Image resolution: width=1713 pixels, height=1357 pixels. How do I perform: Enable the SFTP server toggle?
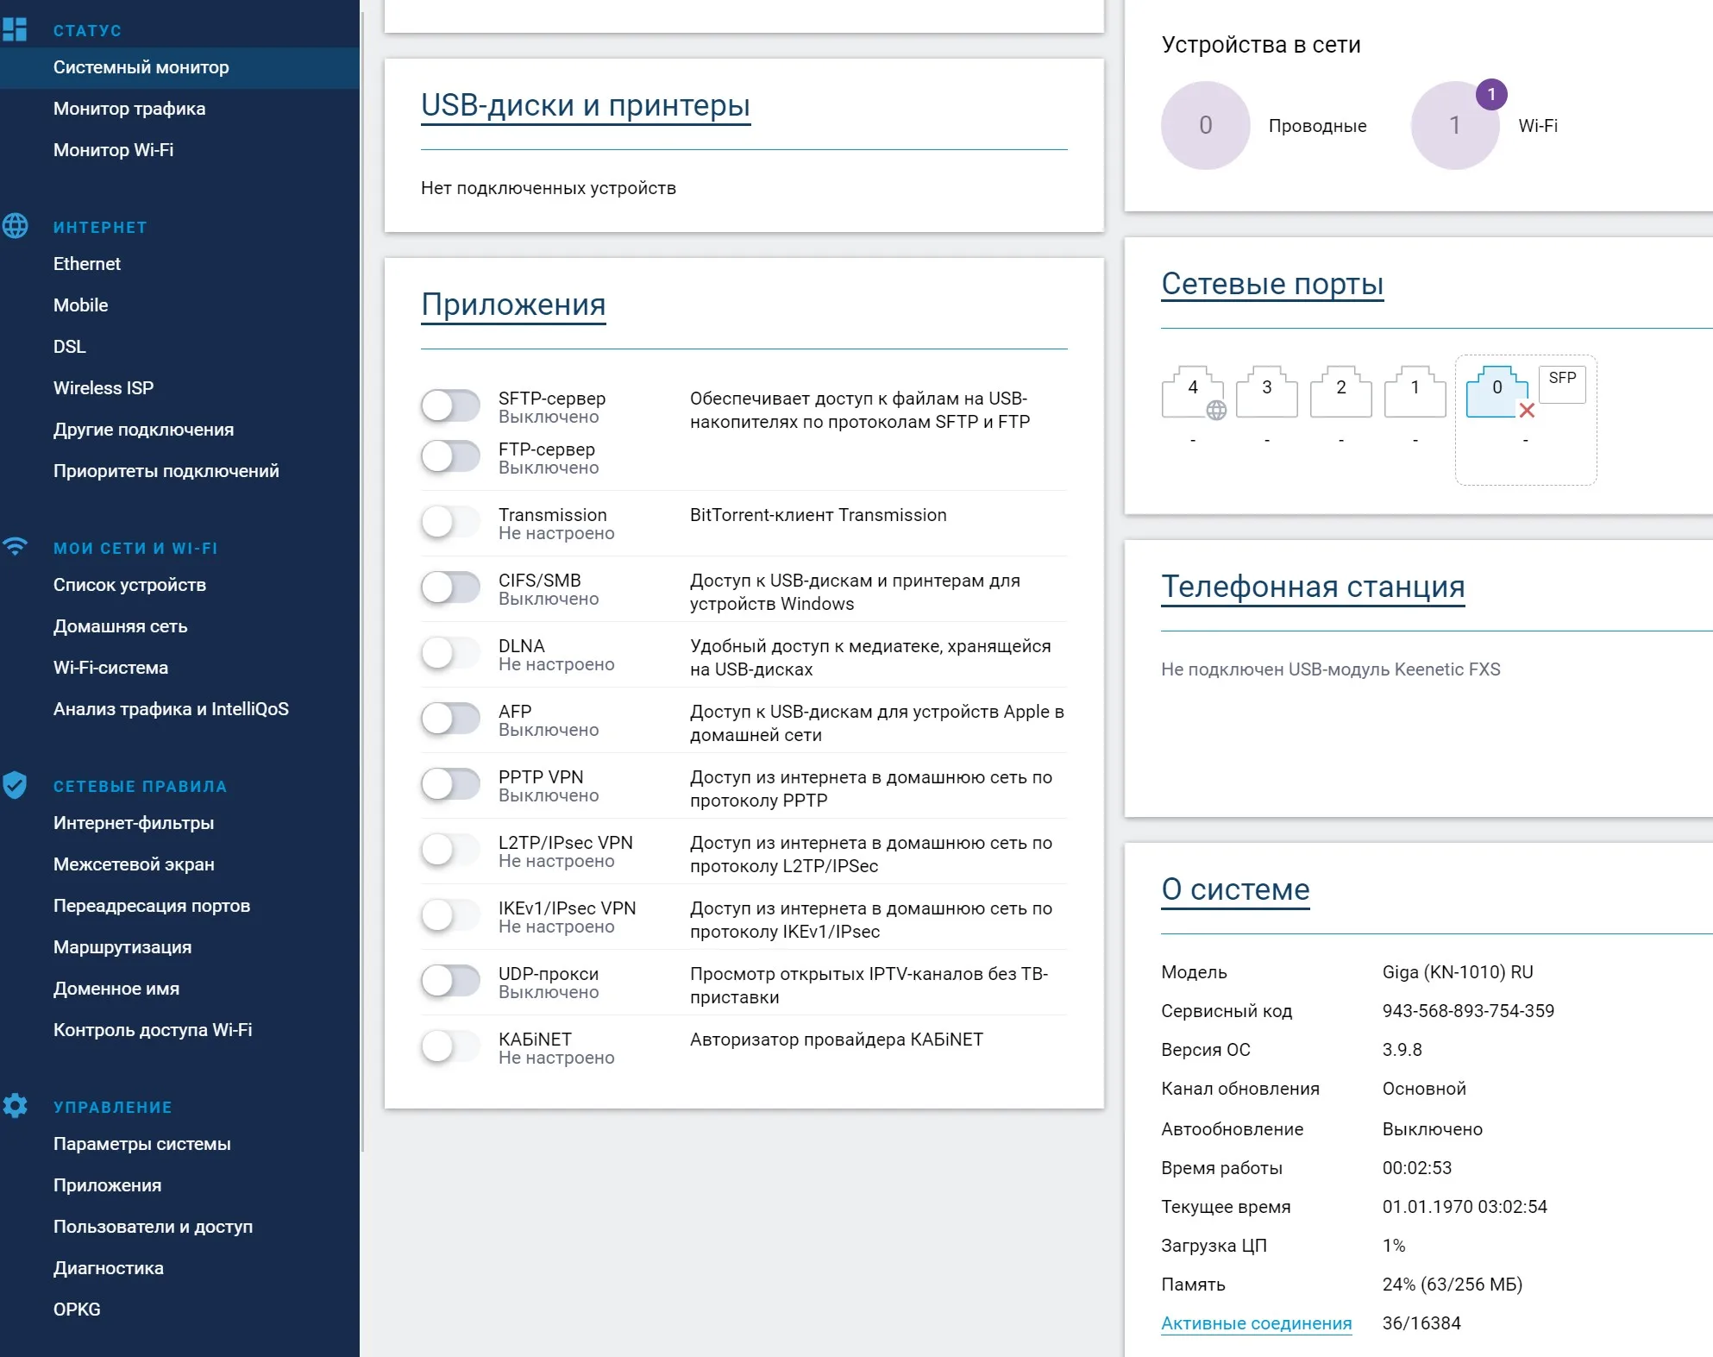[x=450, y=406]
